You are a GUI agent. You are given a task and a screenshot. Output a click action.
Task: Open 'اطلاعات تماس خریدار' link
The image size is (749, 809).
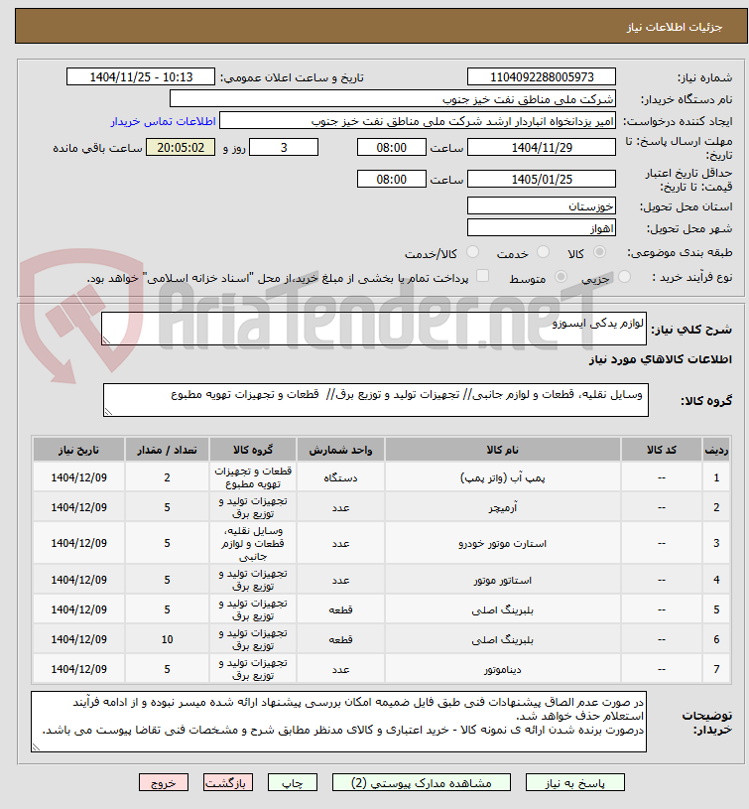pos(163,121)
